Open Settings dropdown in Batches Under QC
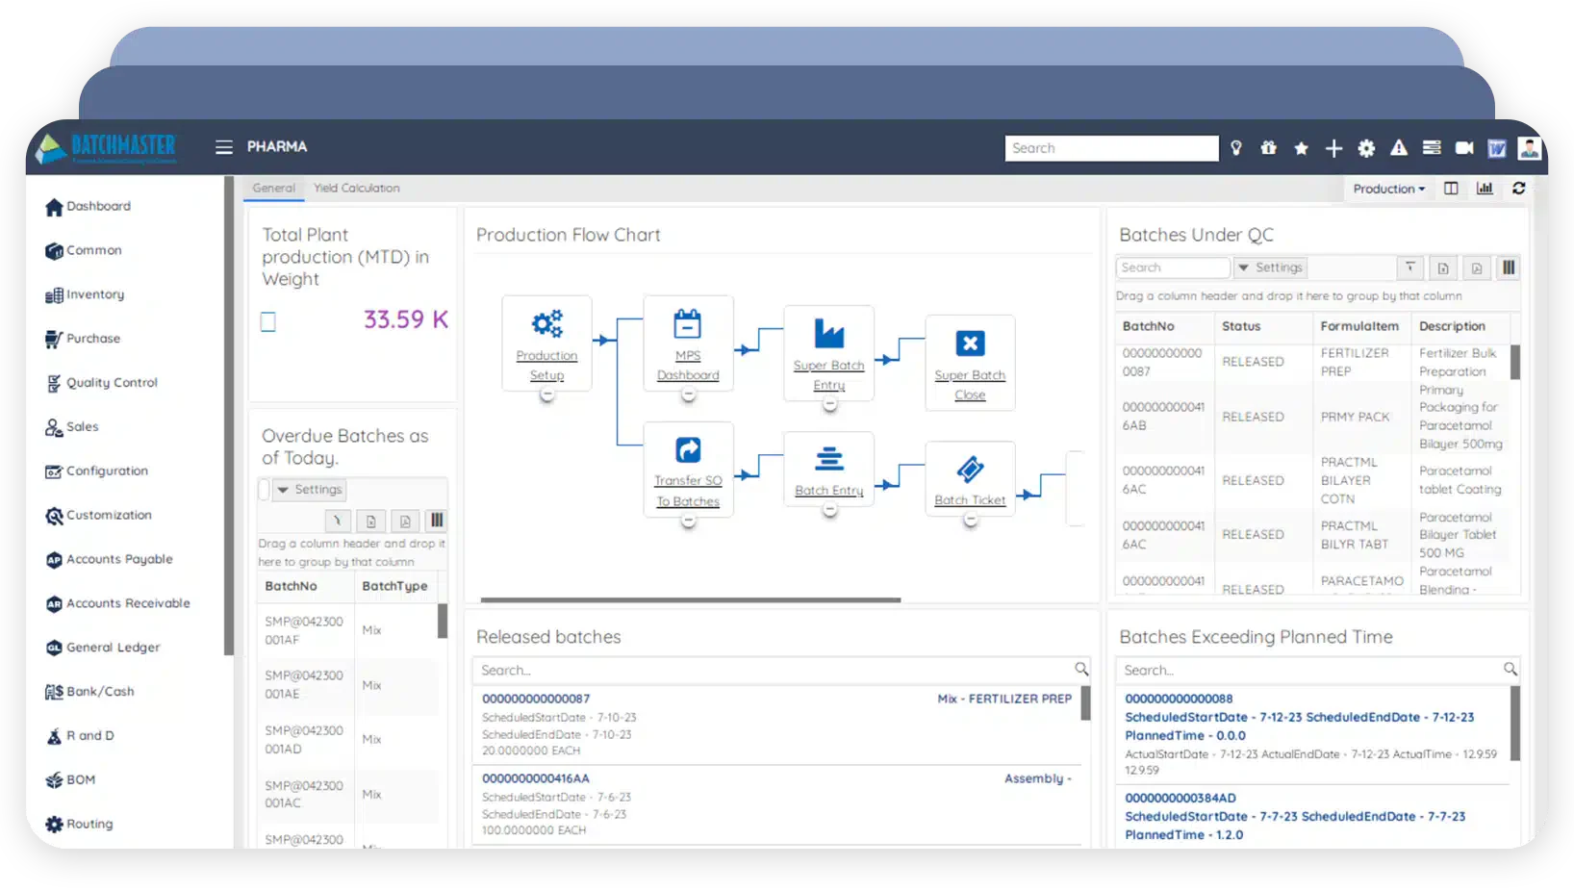The width and height of the screenshot is (1574, 891). pyautogui.click(x=1270, y=267)
